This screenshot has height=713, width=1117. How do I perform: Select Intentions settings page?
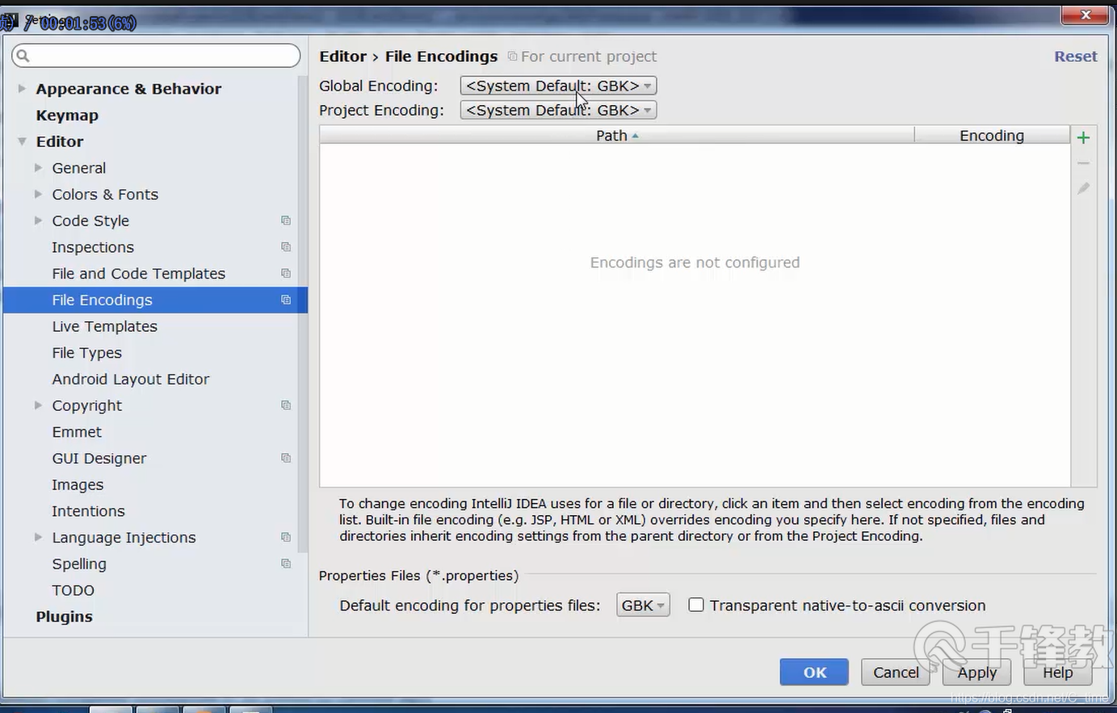click(x=88, y=511)
